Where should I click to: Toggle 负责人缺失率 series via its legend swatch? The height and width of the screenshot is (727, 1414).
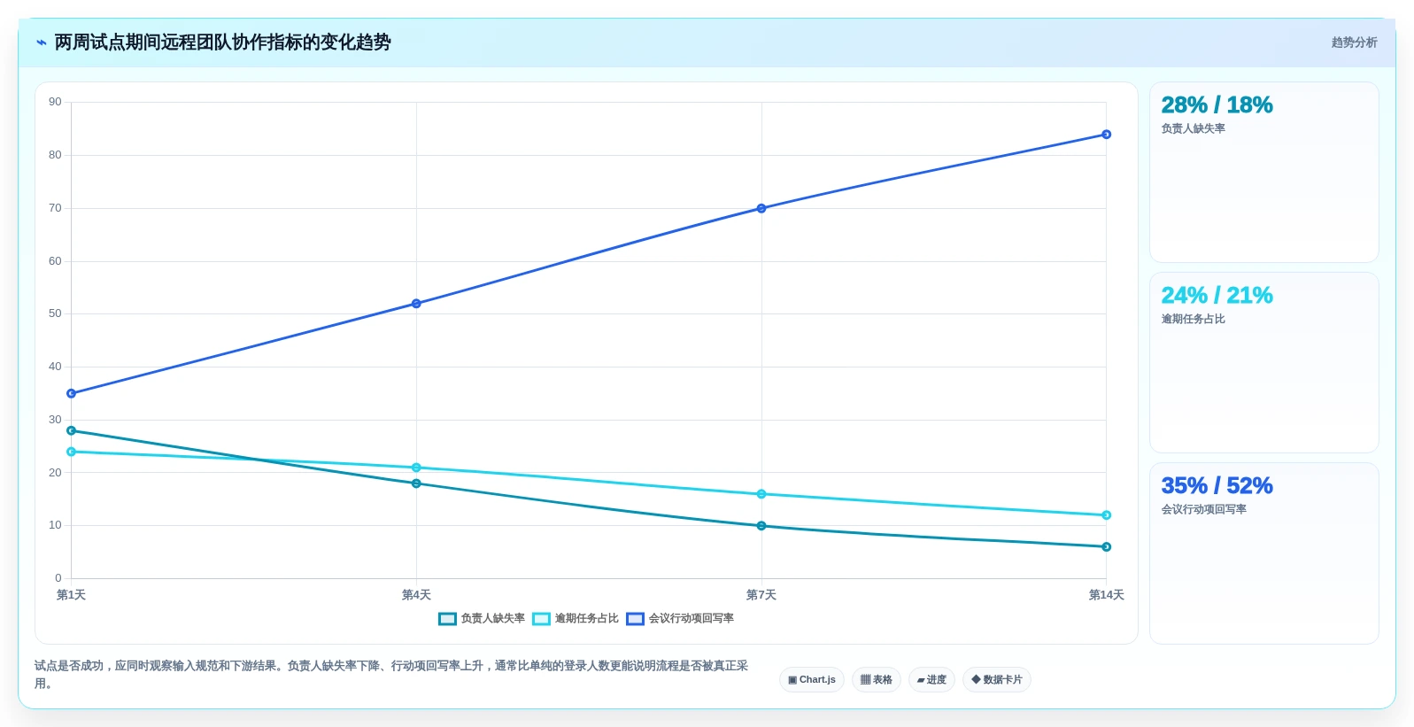pyautogui.click(x=447, y=619)
